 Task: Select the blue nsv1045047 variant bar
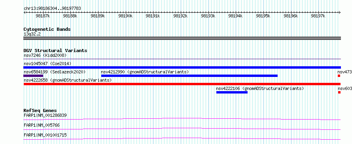click(x=182, y=67)
